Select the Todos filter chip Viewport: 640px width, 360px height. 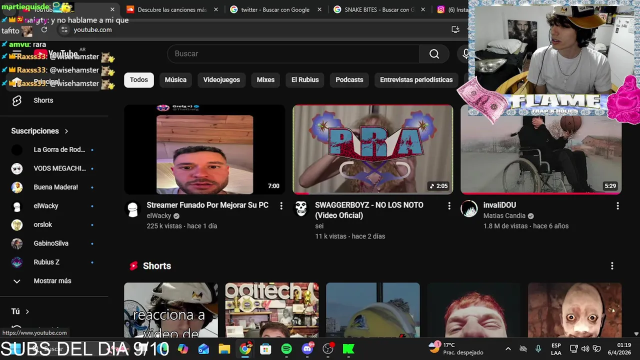click(x=139, y=80)
